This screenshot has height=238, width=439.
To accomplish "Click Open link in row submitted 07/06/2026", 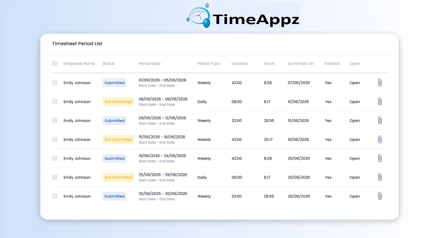I will pyautogui.click(x=355, y=83).
